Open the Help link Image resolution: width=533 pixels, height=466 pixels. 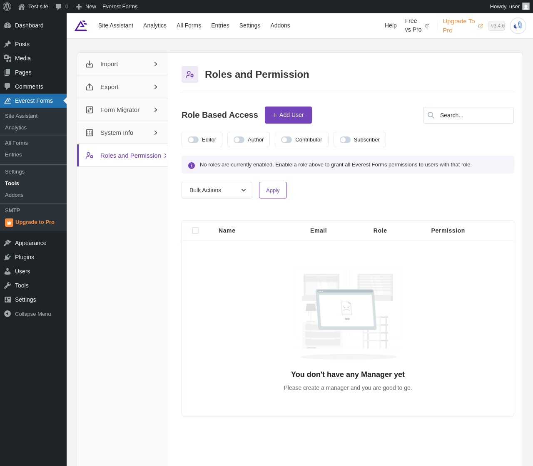click(391, 25)
